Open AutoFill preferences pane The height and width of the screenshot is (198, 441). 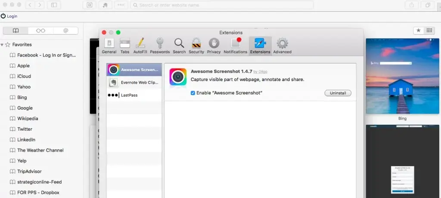(140, 46)
